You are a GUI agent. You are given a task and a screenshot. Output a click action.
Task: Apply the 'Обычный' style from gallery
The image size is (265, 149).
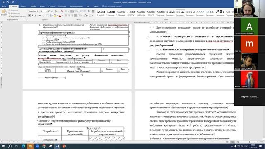[121, 13]
